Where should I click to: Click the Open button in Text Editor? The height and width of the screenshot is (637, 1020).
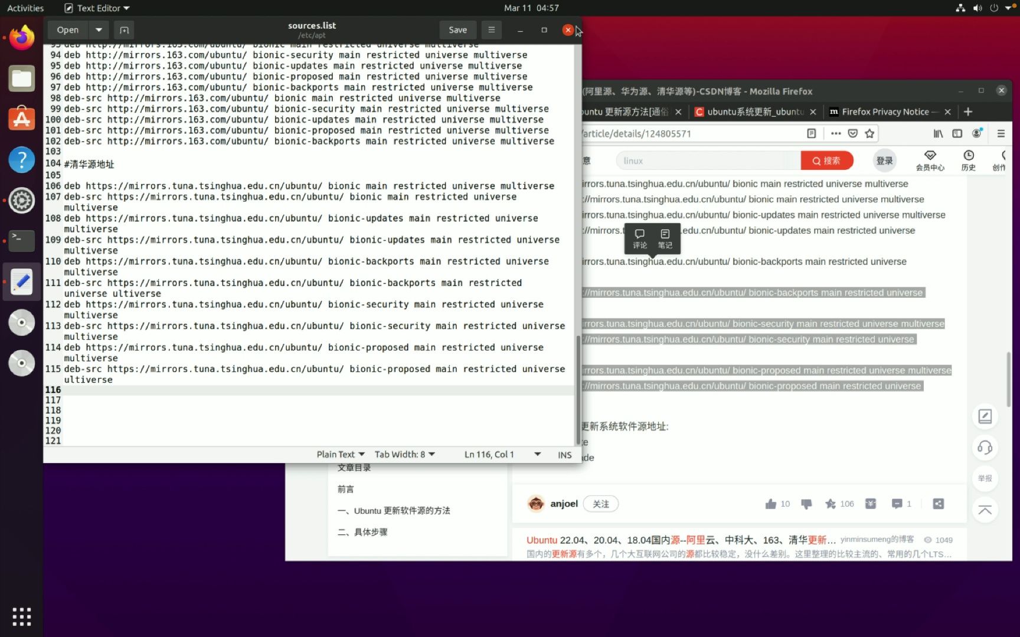click(67, 30)
